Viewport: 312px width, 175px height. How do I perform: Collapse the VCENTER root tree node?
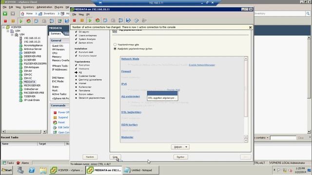click(x=3, y=27)
